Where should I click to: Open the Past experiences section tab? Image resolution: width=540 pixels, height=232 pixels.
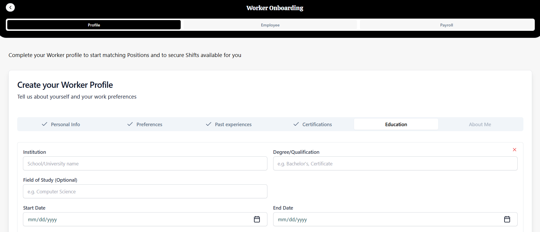(229, 124)
